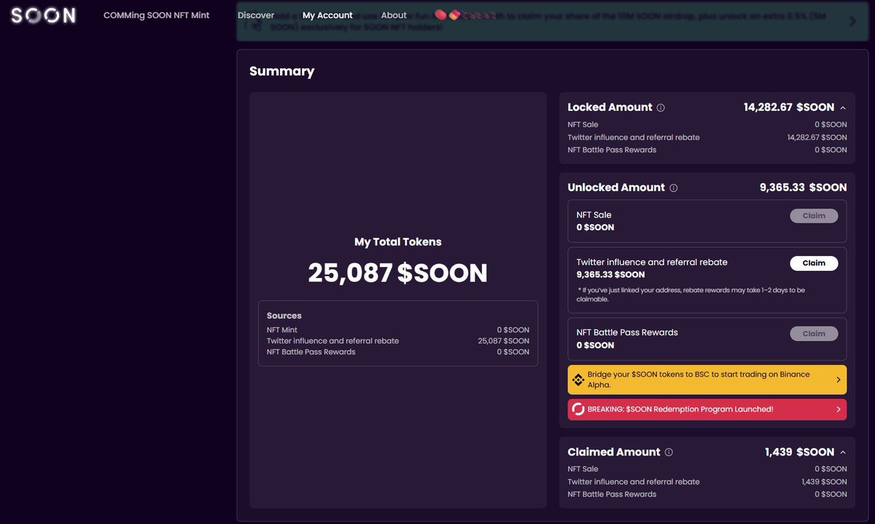This screenshot has width=875, height=524.
Task: Select the 14,282.67 $SOON locked total
Action: tap(789, 107)
